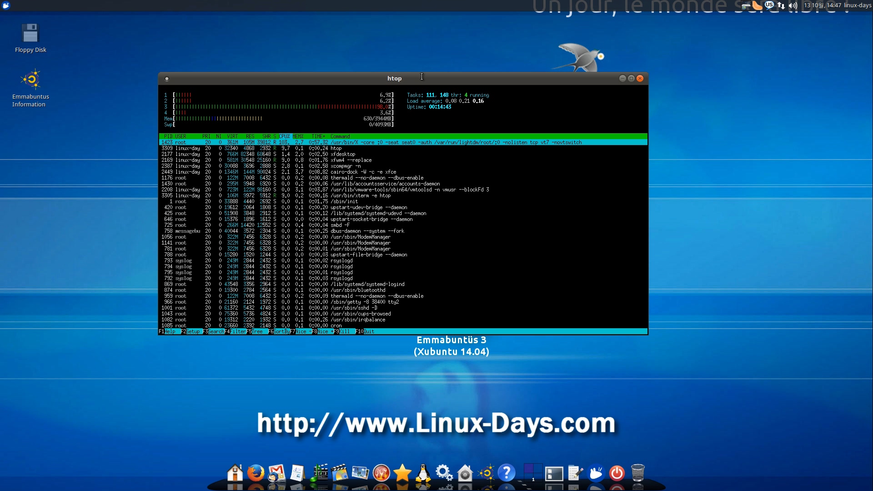873x491 pixels.
Task: Click the orange Clementine tray icon
Action: tap(757, 5)
